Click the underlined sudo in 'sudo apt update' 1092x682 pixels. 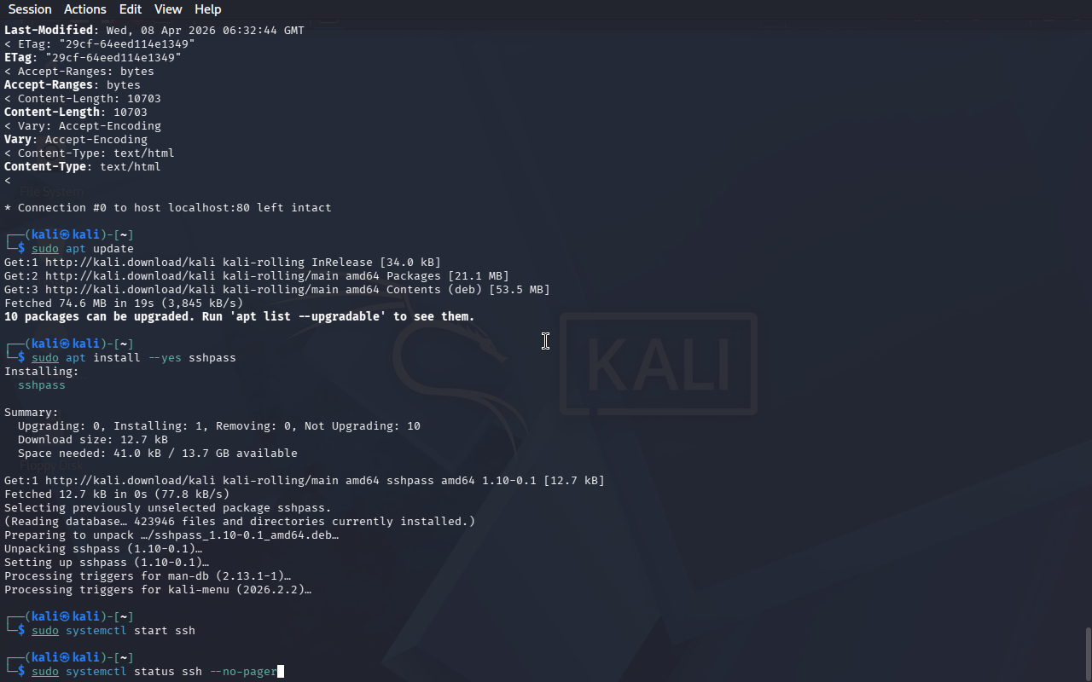45,248
